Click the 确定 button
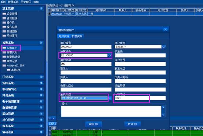This screenshot has width=203, height=136. [x=94, y=124]
